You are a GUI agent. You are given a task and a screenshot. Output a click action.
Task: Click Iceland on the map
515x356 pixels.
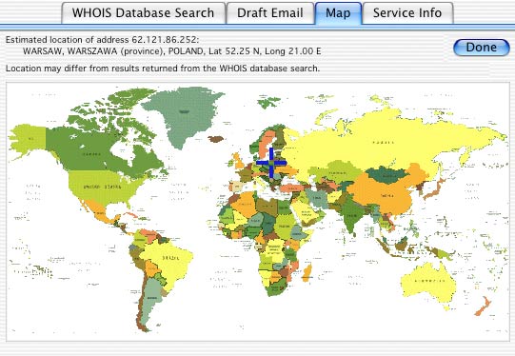216,139
